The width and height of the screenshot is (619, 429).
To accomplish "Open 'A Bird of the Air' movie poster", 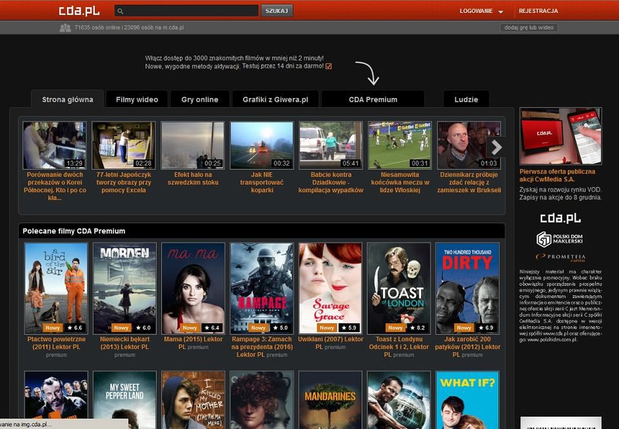I will click(56, 288).
